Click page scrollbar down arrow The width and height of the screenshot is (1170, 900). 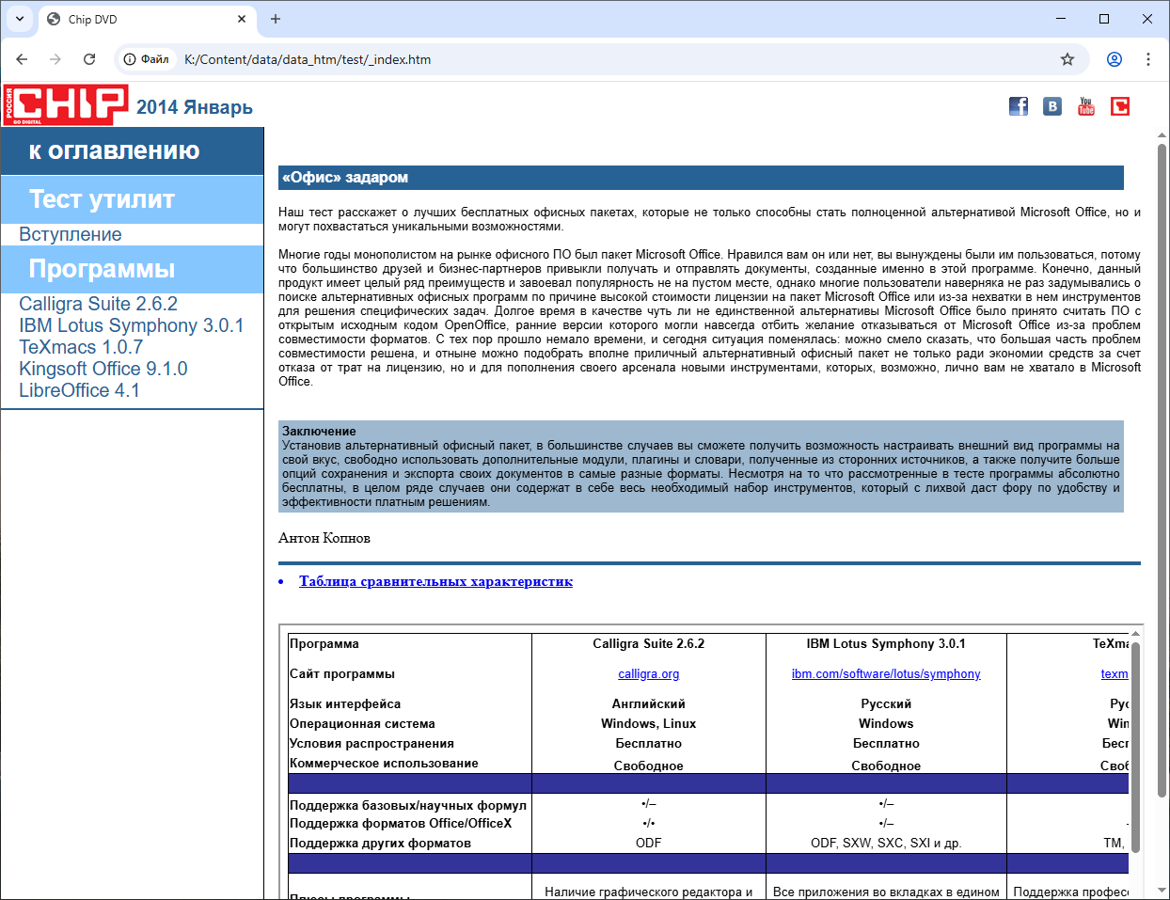click(1162, 890)
